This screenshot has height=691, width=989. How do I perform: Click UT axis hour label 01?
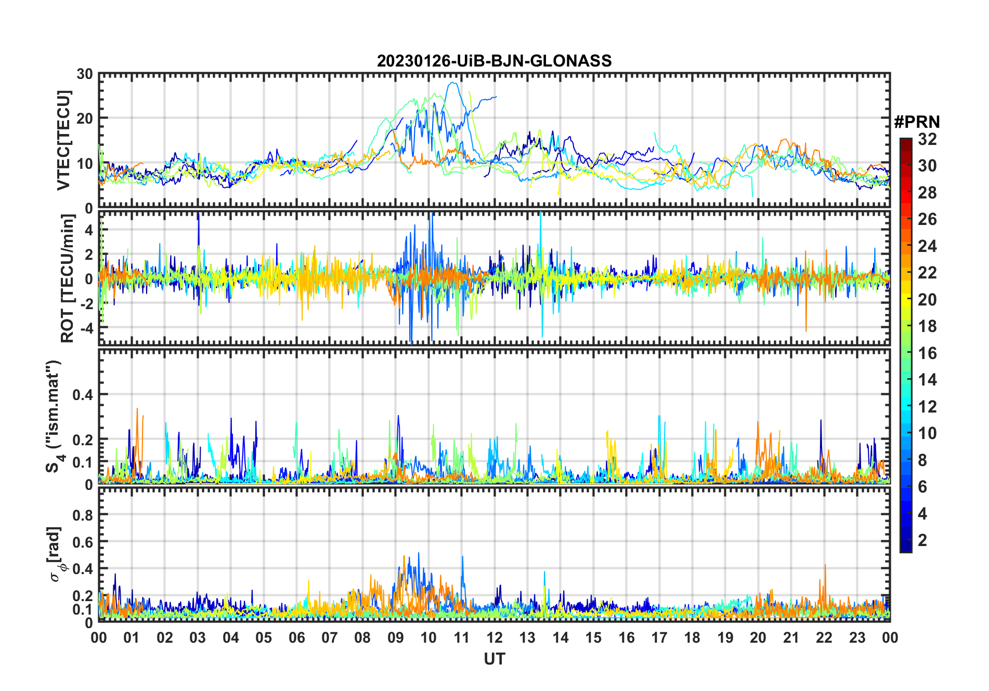click(x=132, y=637)
